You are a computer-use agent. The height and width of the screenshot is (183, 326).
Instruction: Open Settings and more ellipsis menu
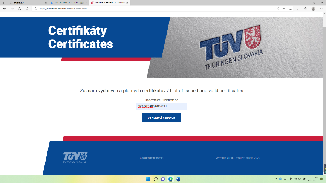pyautogui.click(x=321, y=9)
